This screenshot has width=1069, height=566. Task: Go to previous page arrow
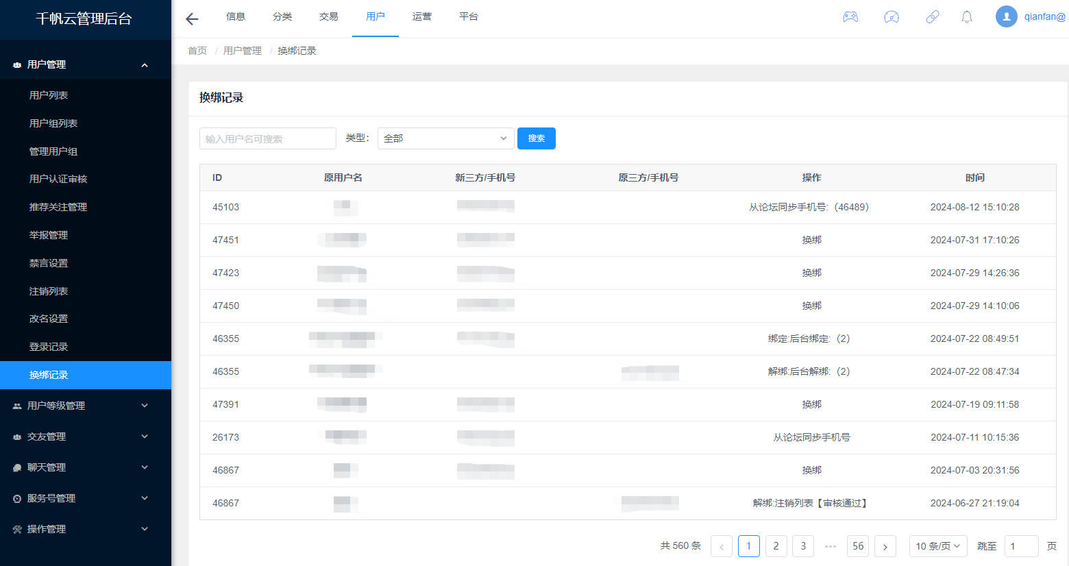[x=722, y=546]
